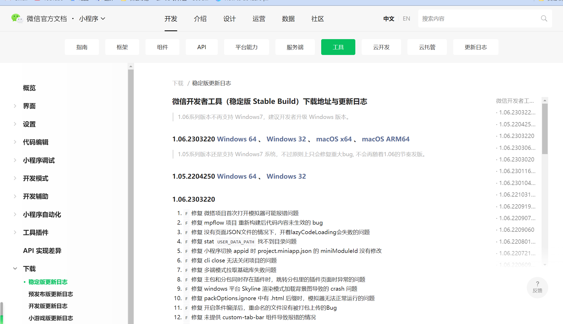The image size is (563, 324).
Task: Select 中文 language option
Action: point(389,19)
